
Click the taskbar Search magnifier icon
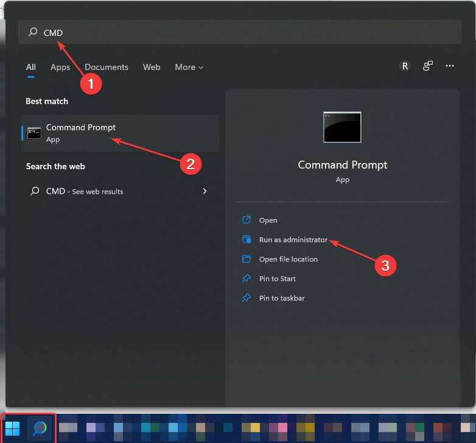(40, 428)
